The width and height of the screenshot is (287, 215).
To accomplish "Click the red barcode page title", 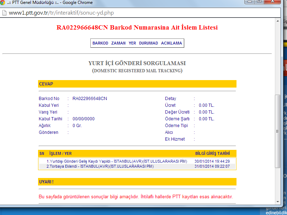I will coord(137,27).
